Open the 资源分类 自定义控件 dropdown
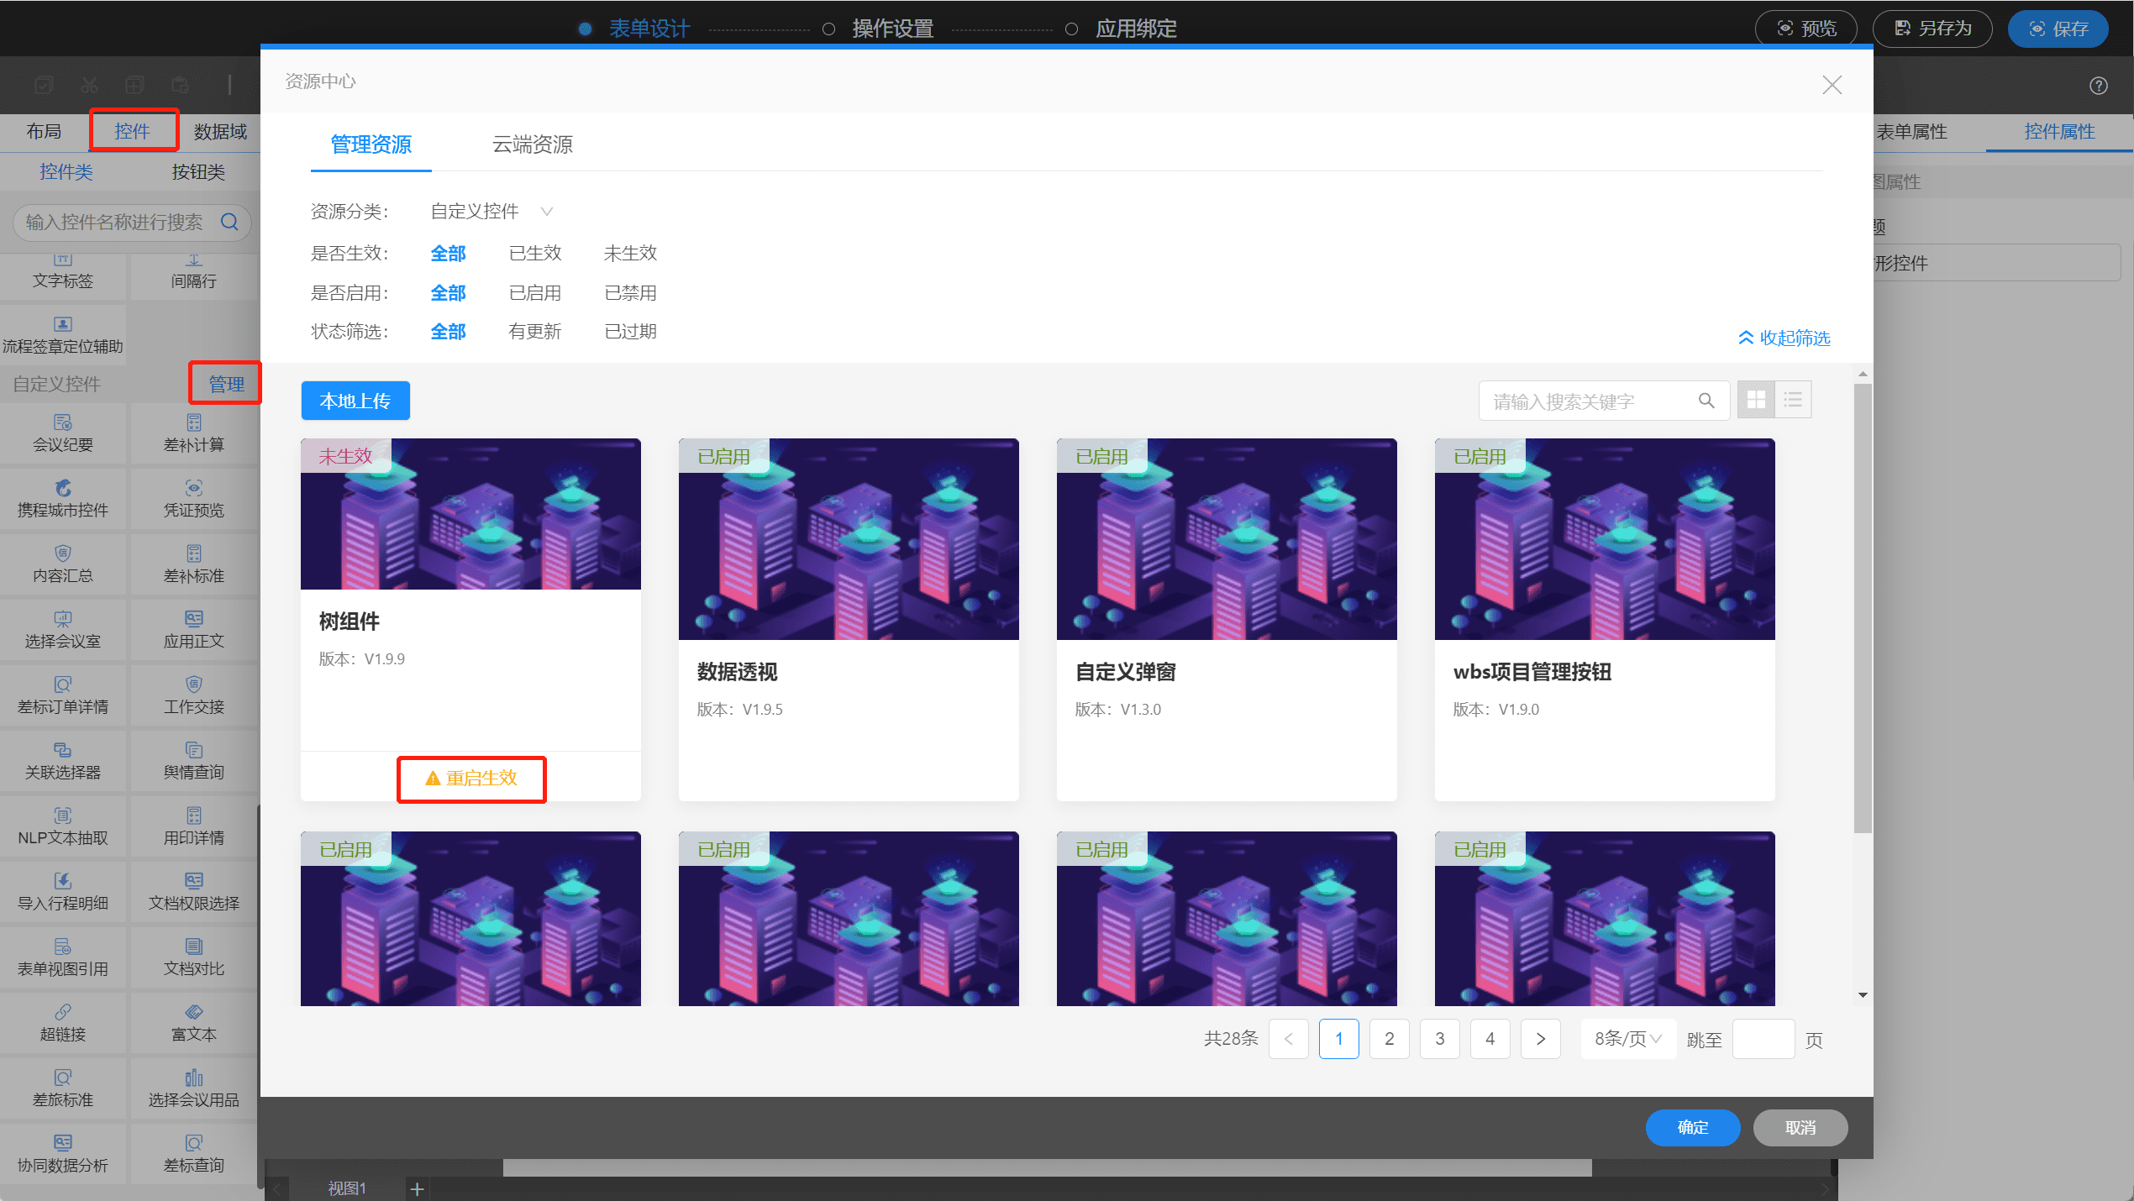 [491, 212]
